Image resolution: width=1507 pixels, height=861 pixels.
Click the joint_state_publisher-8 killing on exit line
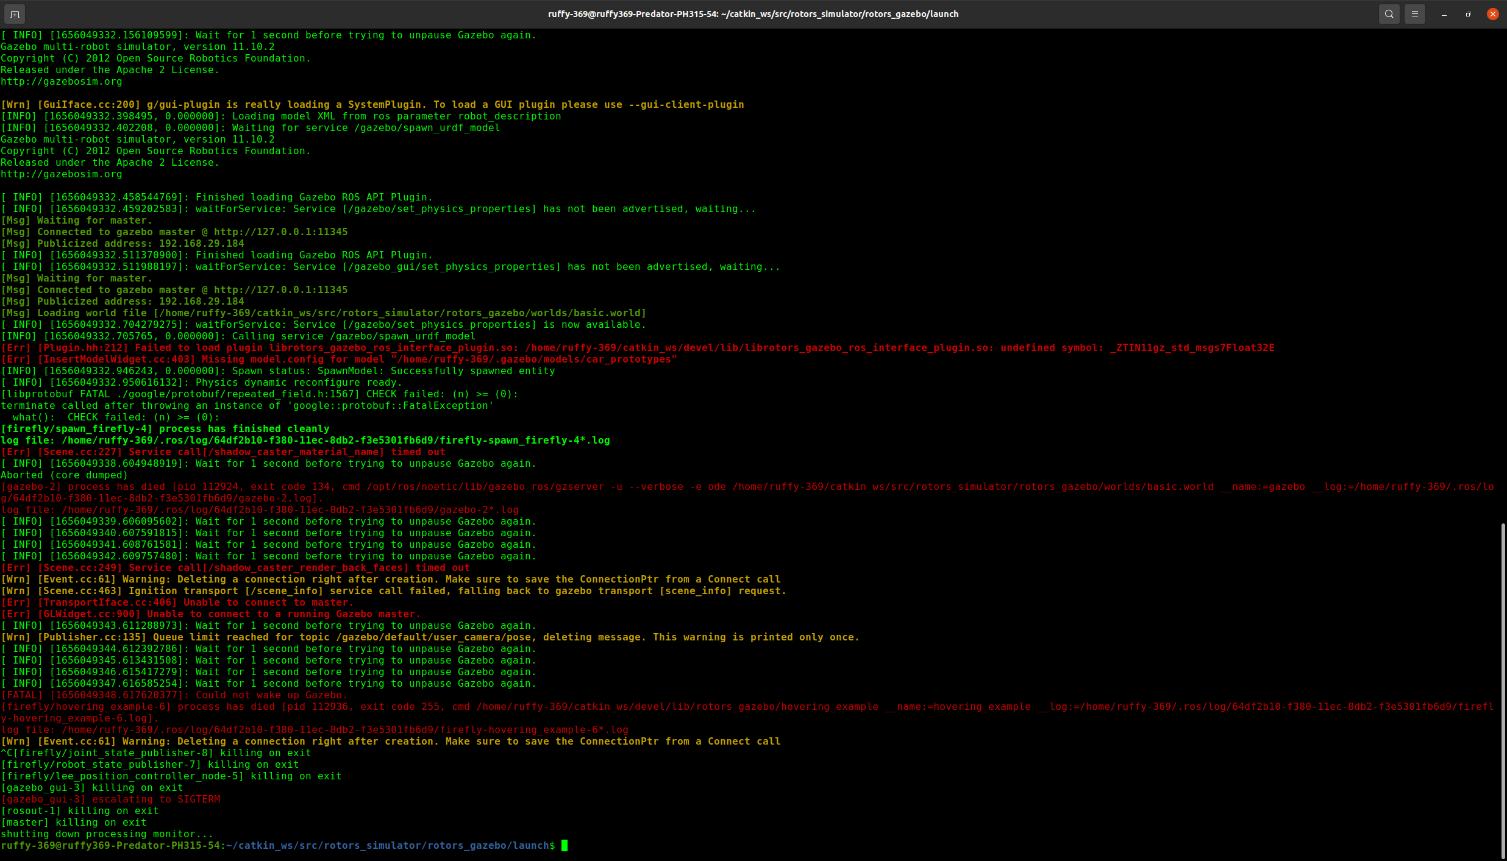tap(155, 753)
